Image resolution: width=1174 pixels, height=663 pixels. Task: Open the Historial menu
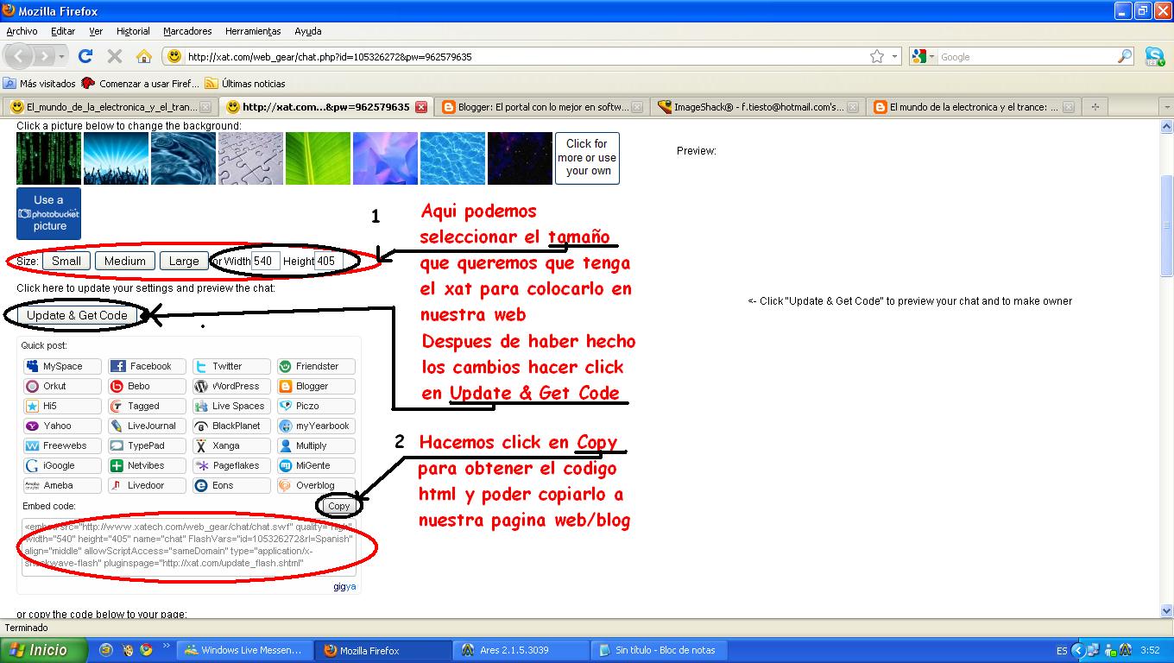[x=133, y=31]
